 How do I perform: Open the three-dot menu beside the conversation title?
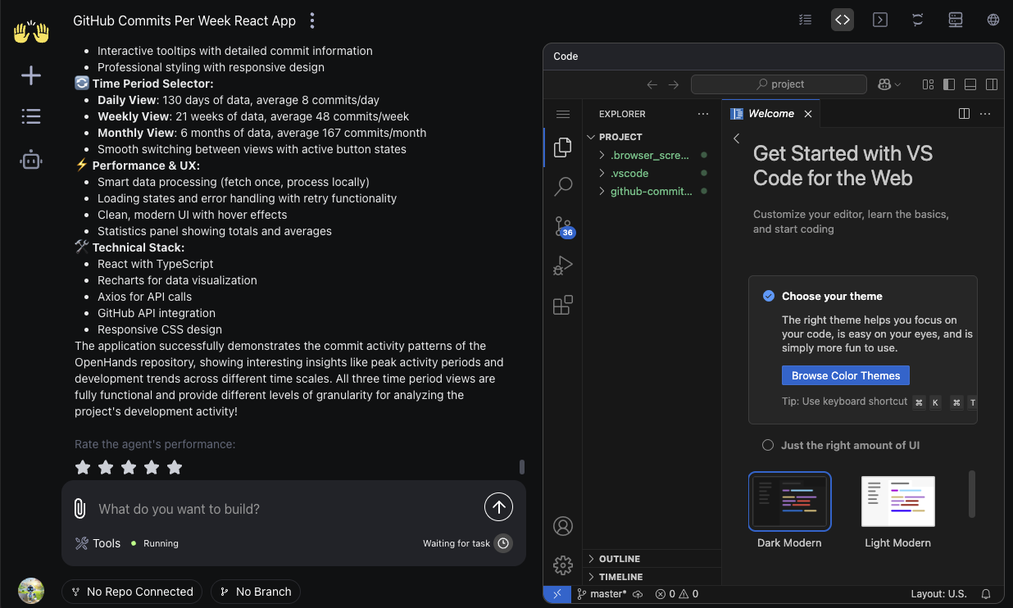(x=312, y=20)
